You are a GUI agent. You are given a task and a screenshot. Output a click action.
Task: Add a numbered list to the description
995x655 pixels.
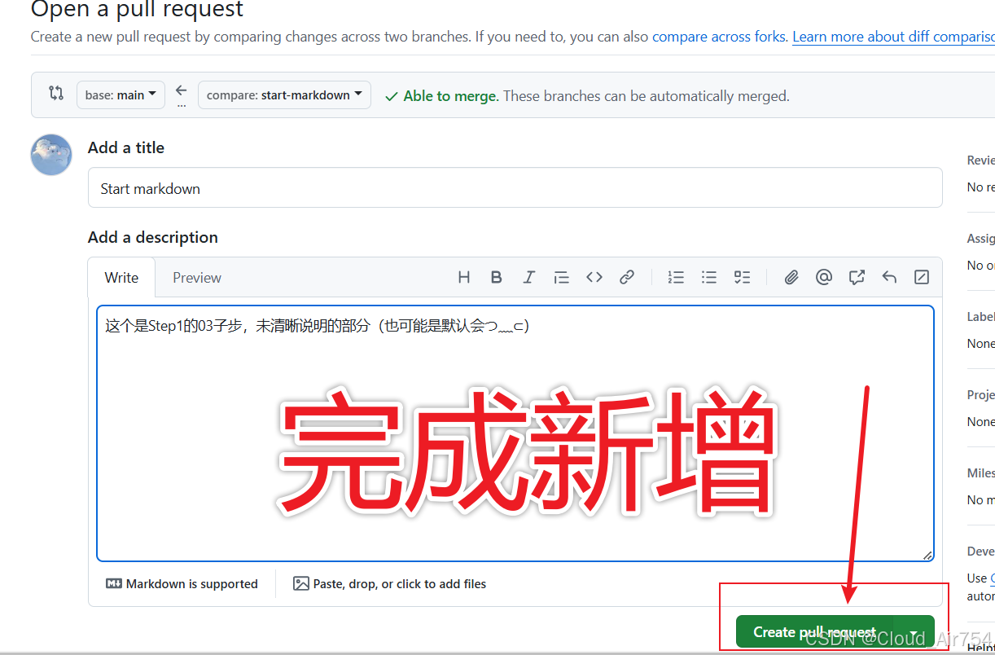(676, 277)
